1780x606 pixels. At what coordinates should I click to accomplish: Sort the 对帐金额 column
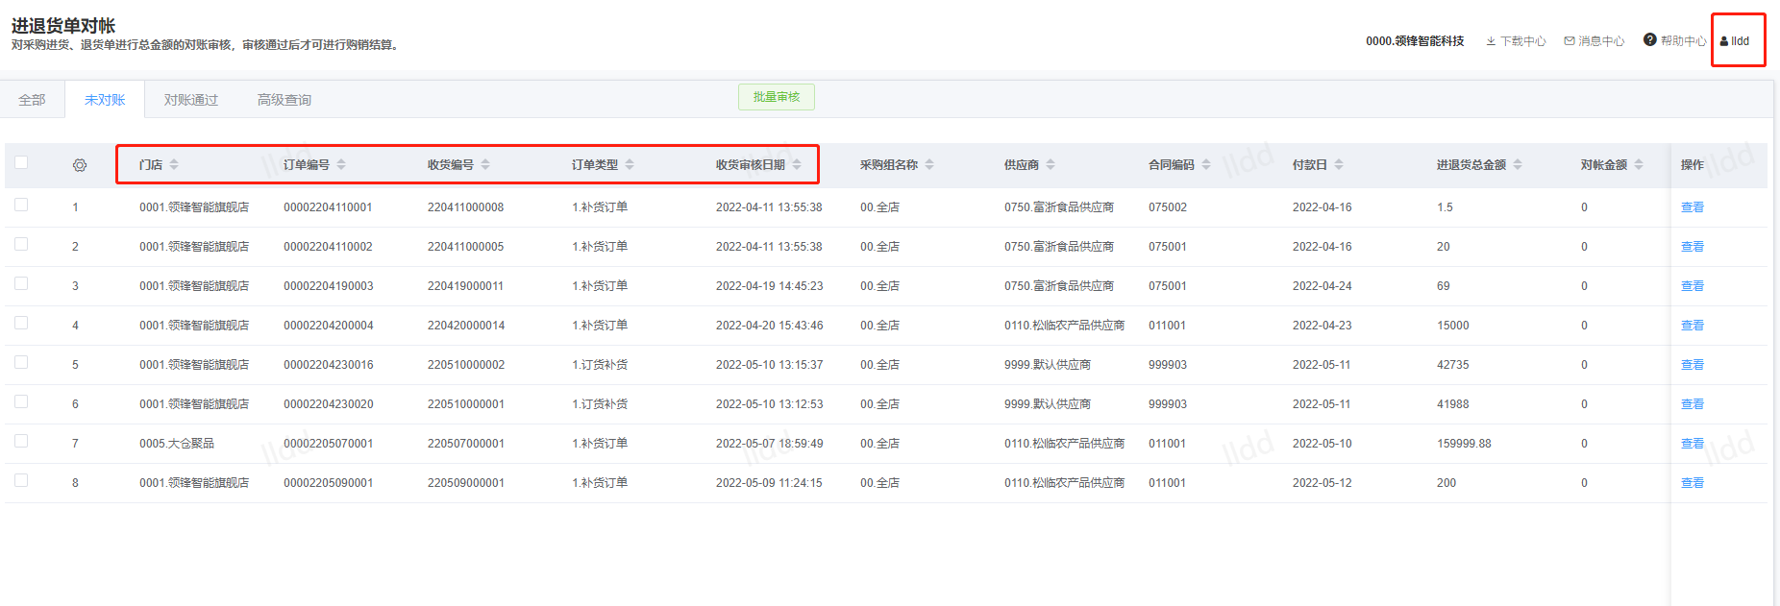[1639, 165]
